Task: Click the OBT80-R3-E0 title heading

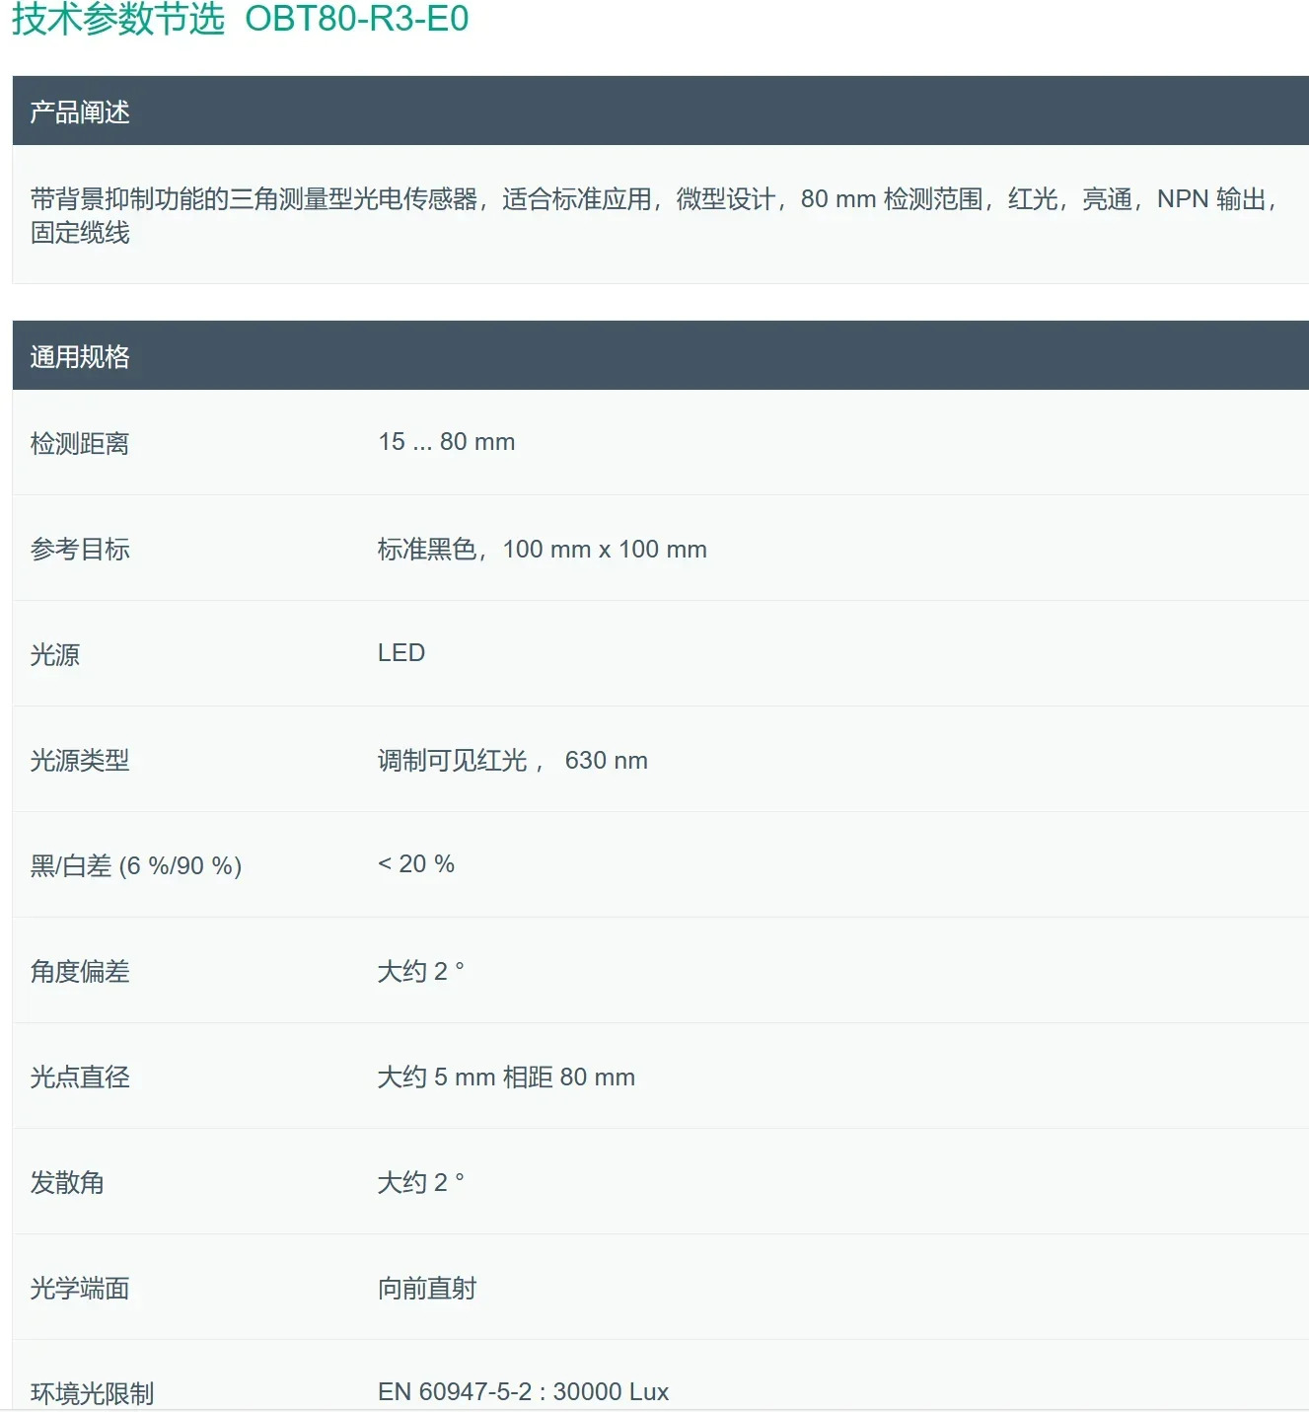Action: 240,19
